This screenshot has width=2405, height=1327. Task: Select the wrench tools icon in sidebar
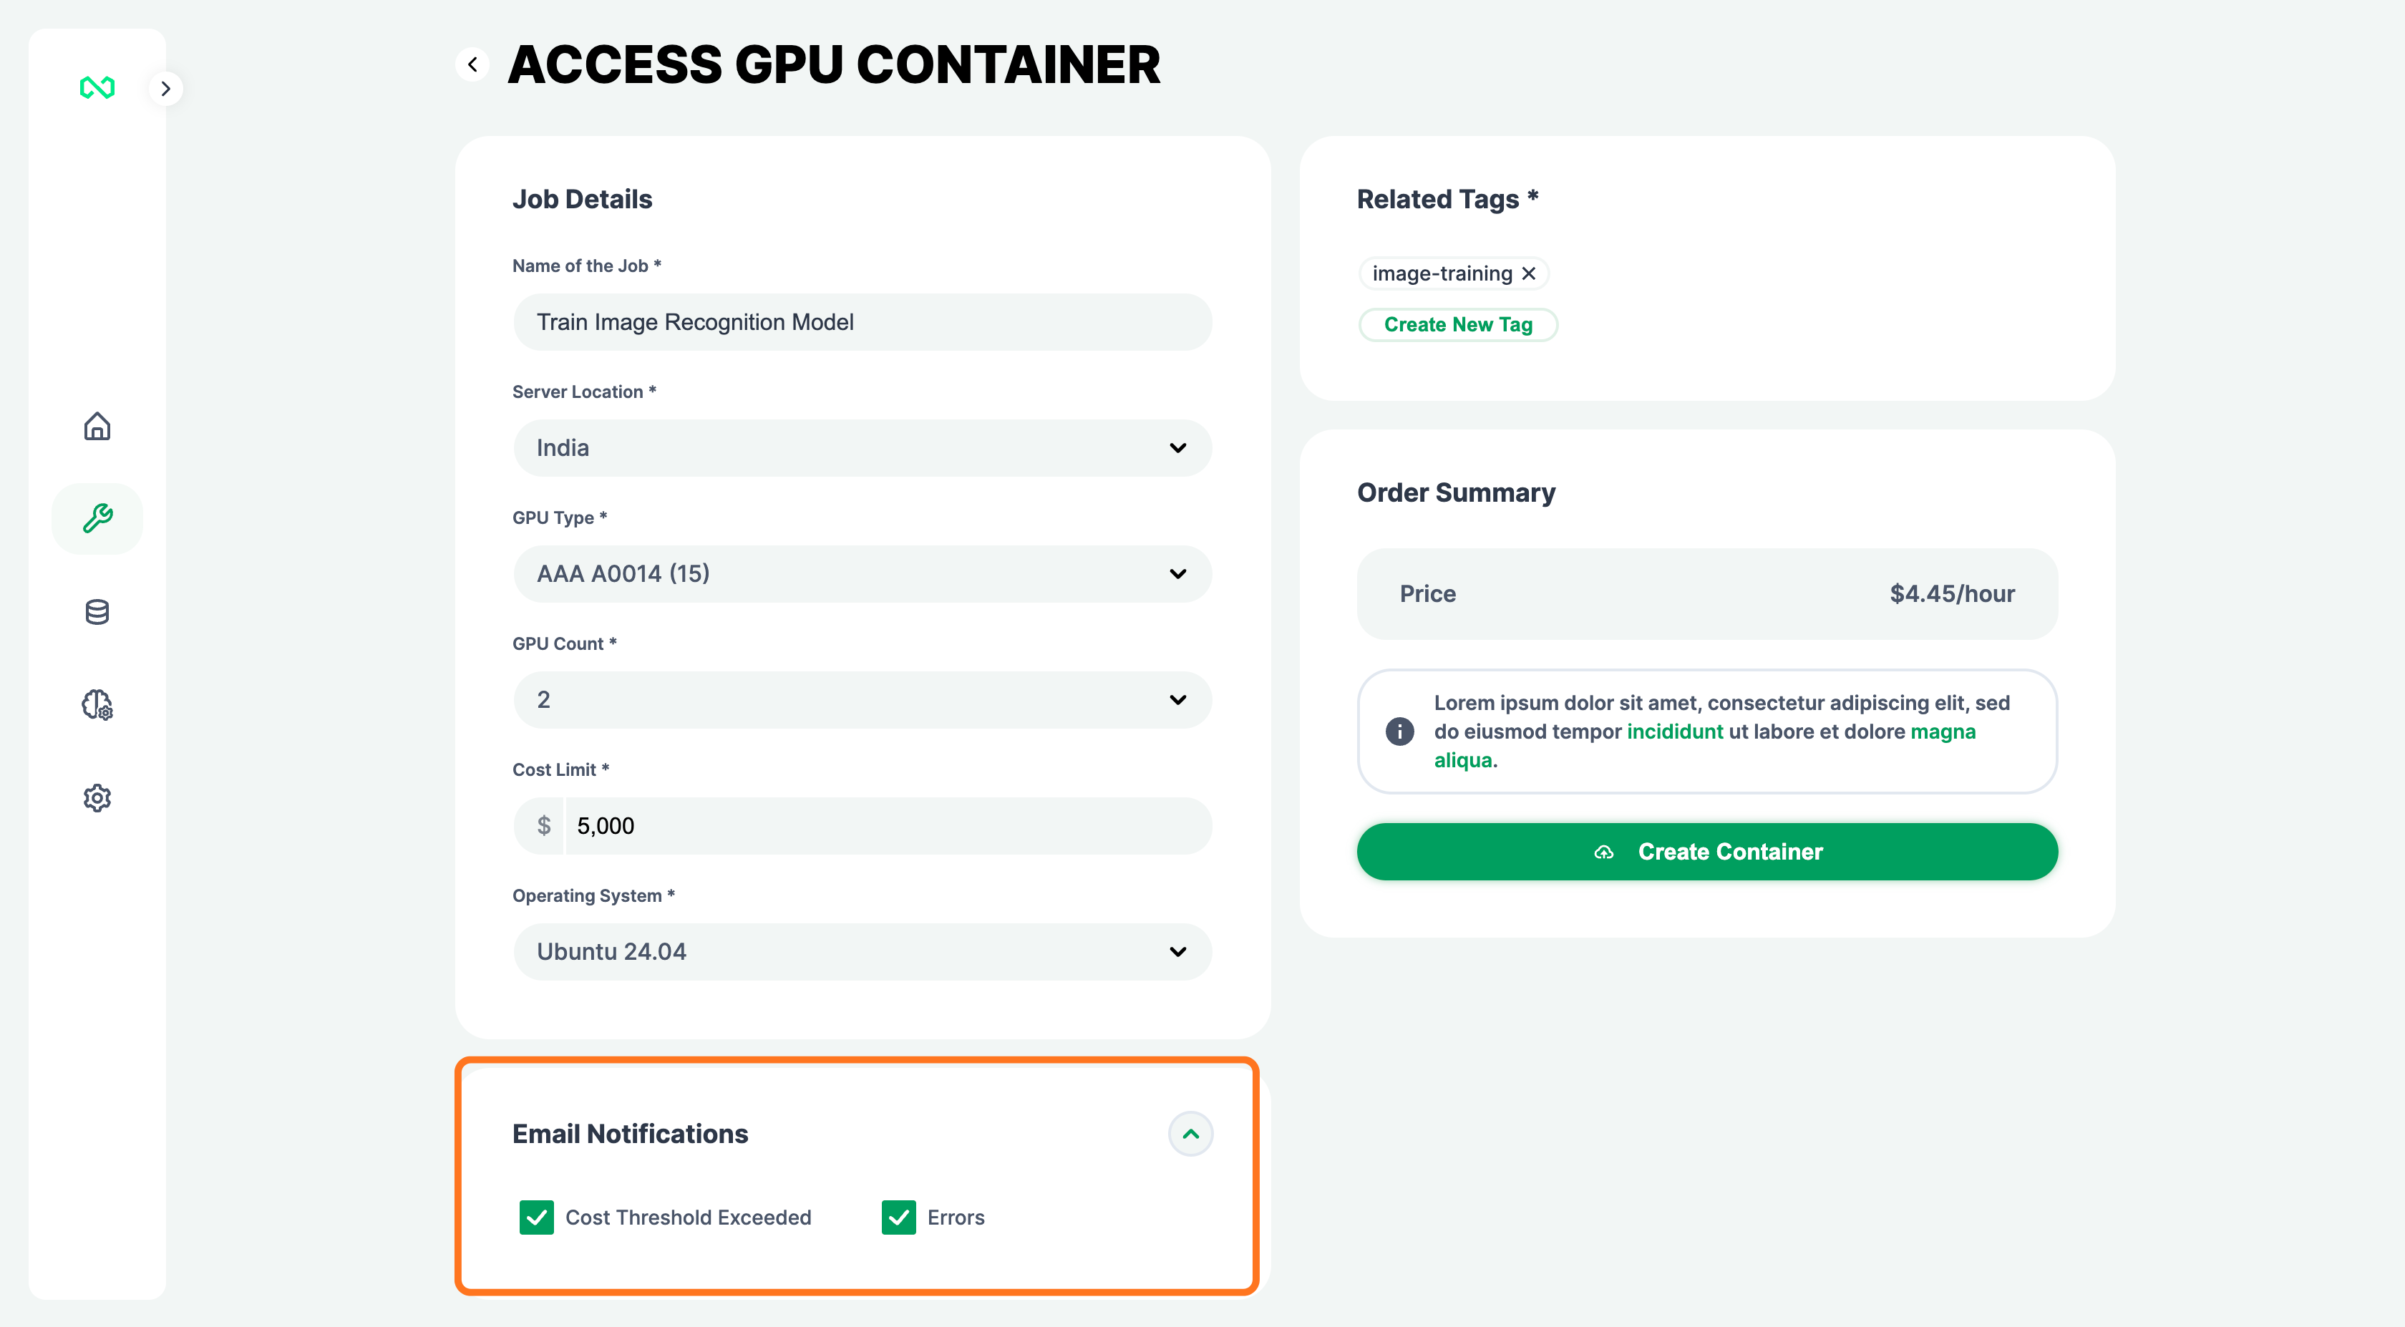[97, 518]
